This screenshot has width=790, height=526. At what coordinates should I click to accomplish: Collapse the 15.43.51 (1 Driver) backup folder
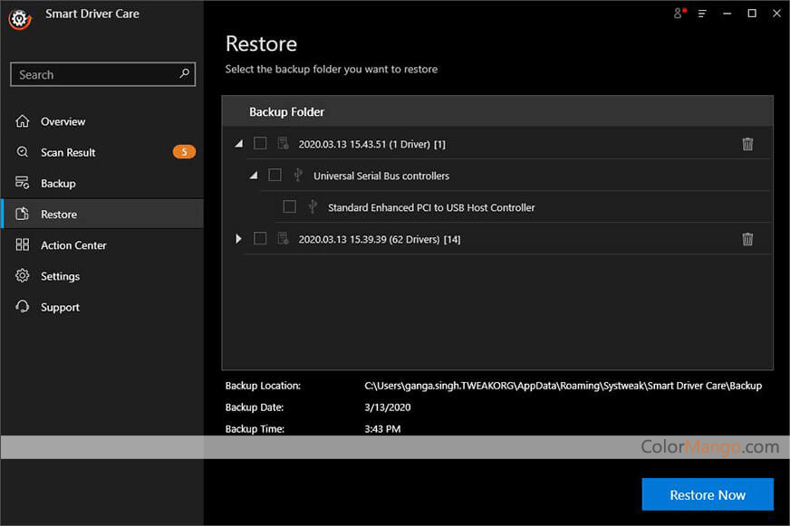pos(239,144)
